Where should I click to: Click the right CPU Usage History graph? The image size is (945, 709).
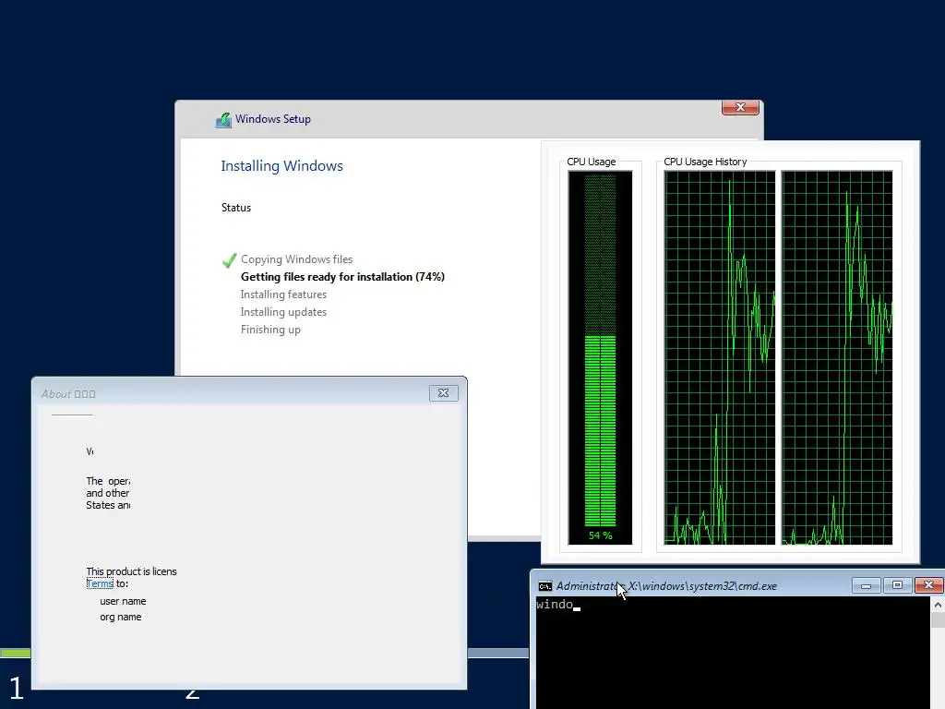click(837, 357)
